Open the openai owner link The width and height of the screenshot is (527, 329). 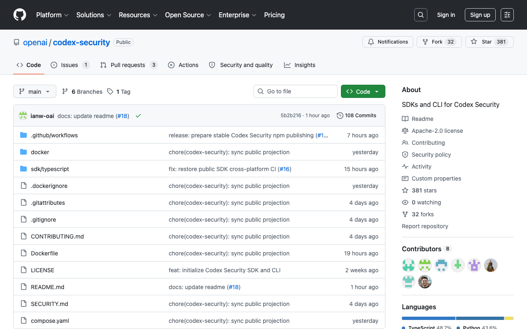coord(35,42)
